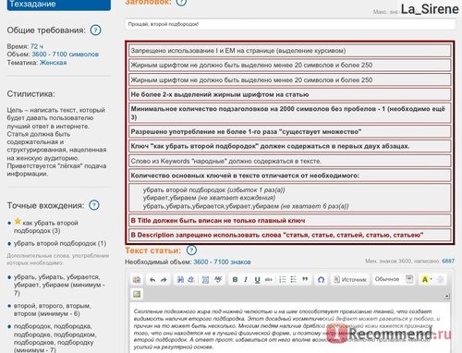Click the title input field
This screenshot has width=462, height=353.
290,24
